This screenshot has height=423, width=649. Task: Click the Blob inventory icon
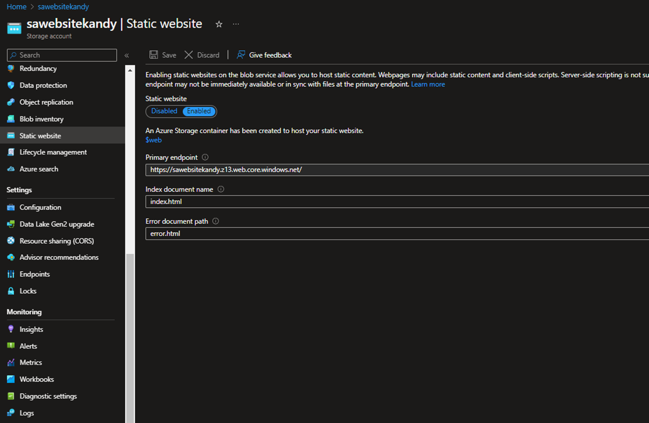pyautogui.click(x=11, y=119)
